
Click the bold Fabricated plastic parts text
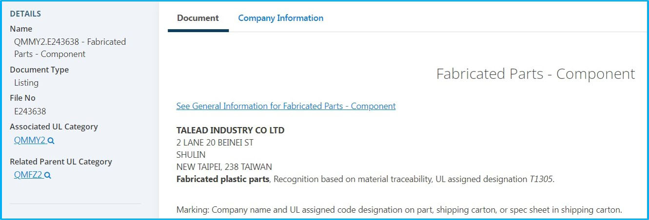tap(223, 179)
